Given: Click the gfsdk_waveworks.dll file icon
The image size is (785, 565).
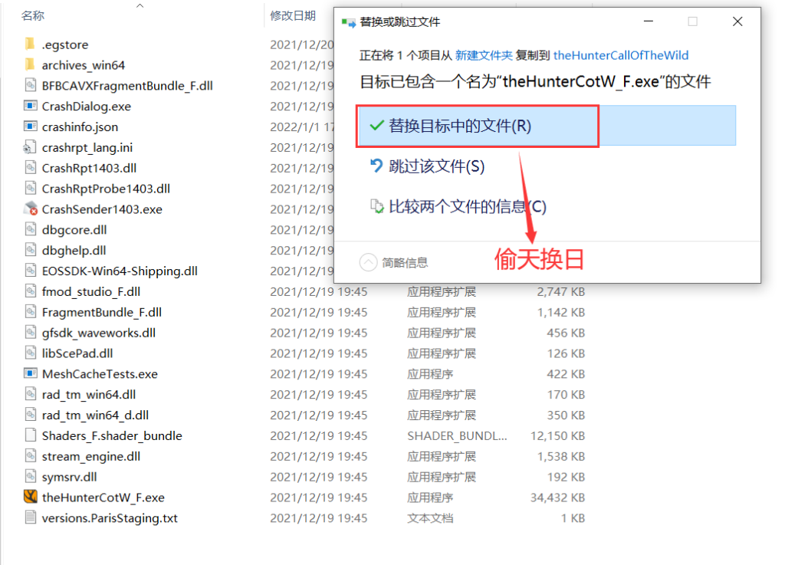Looking at the screenshot, I should (30, 332).
